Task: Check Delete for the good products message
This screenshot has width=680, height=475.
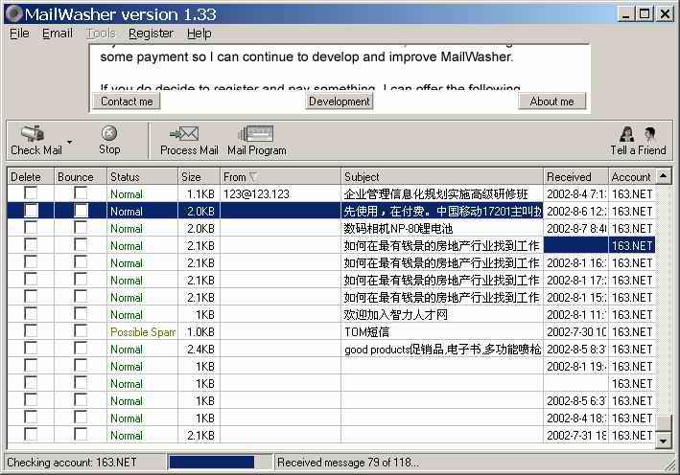Action: (x=31, y=349)
